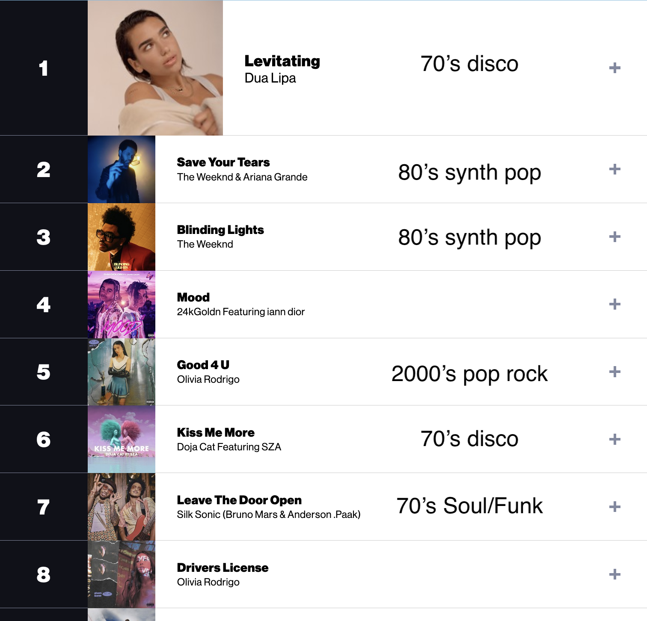Select the Kiss Me More album cover
Screen dimensions: 647x621
[x=122, y=439]
